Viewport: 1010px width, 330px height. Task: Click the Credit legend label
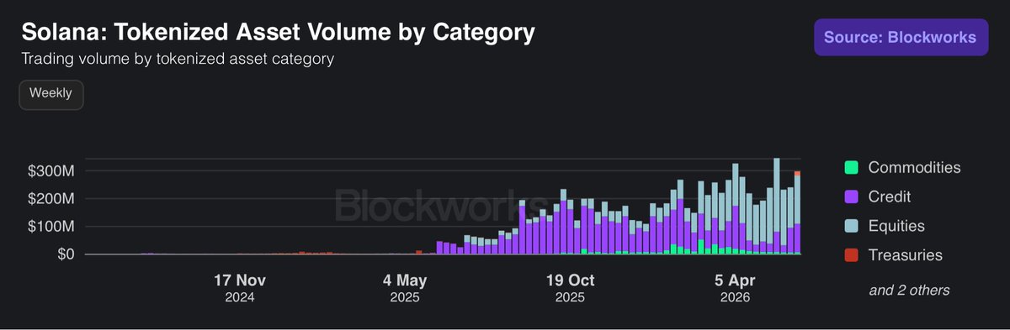coord(890,197)
